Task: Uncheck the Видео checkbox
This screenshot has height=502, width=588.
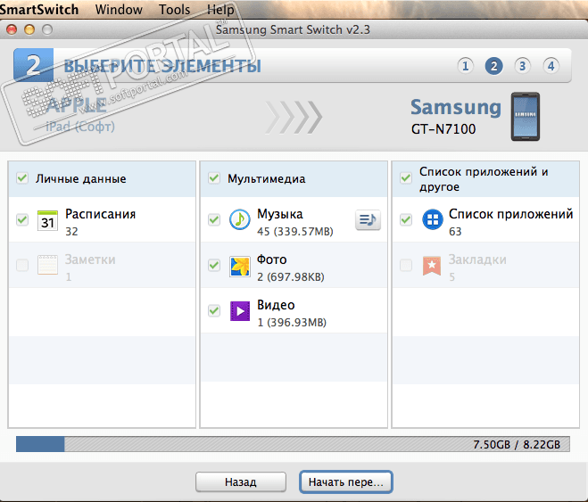Action: point(214,310)
